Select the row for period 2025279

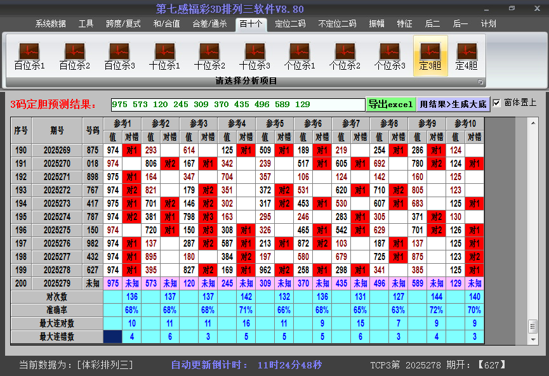(x=57, y=282)
